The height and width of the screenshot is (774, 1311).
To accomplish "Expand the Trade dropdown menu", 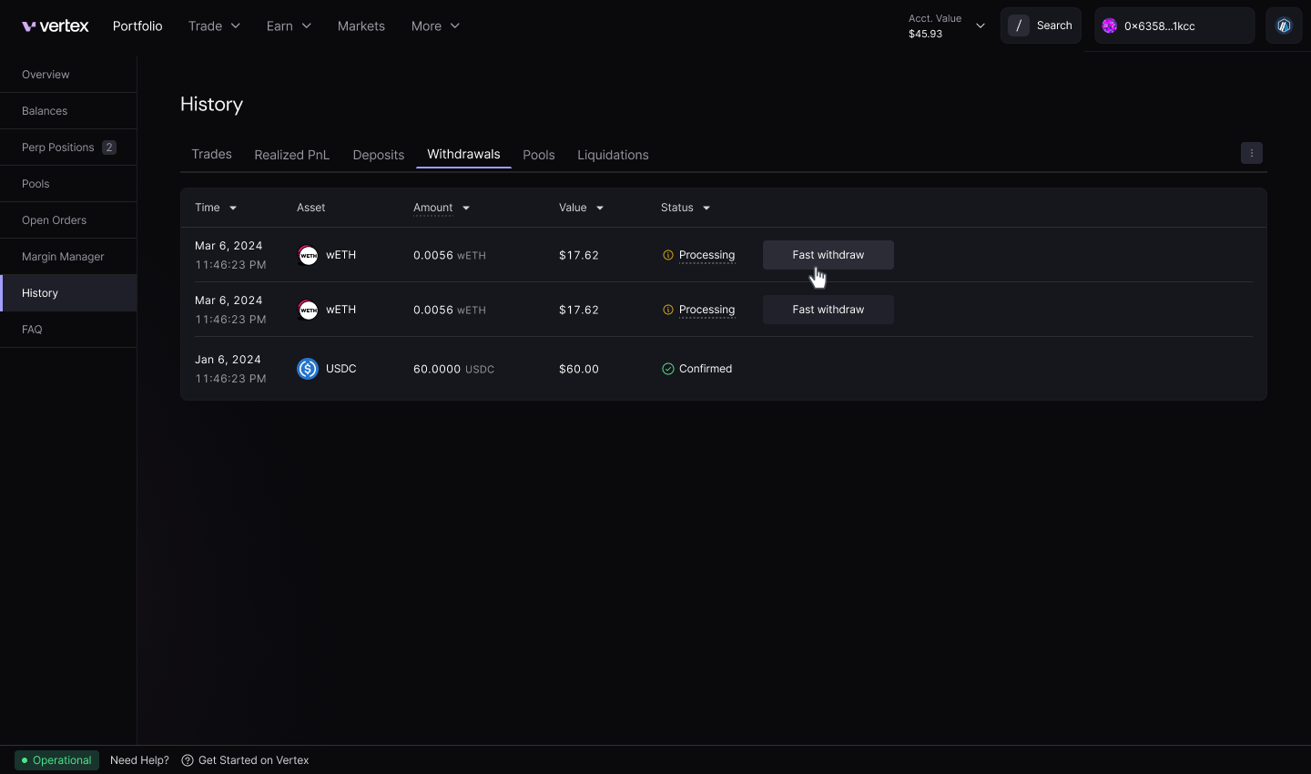I will click(214, 26).
